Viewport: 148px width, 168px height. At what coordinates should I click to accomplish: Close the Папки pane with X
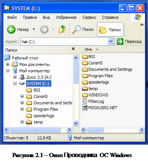(x=73, y=49)
